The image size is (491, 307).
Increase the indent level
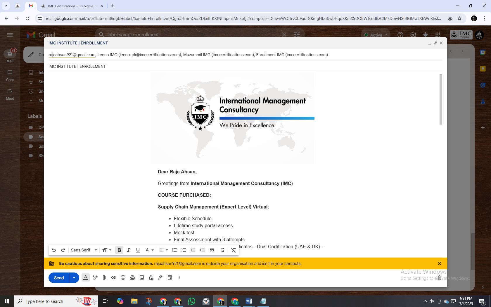pos(203,250)
